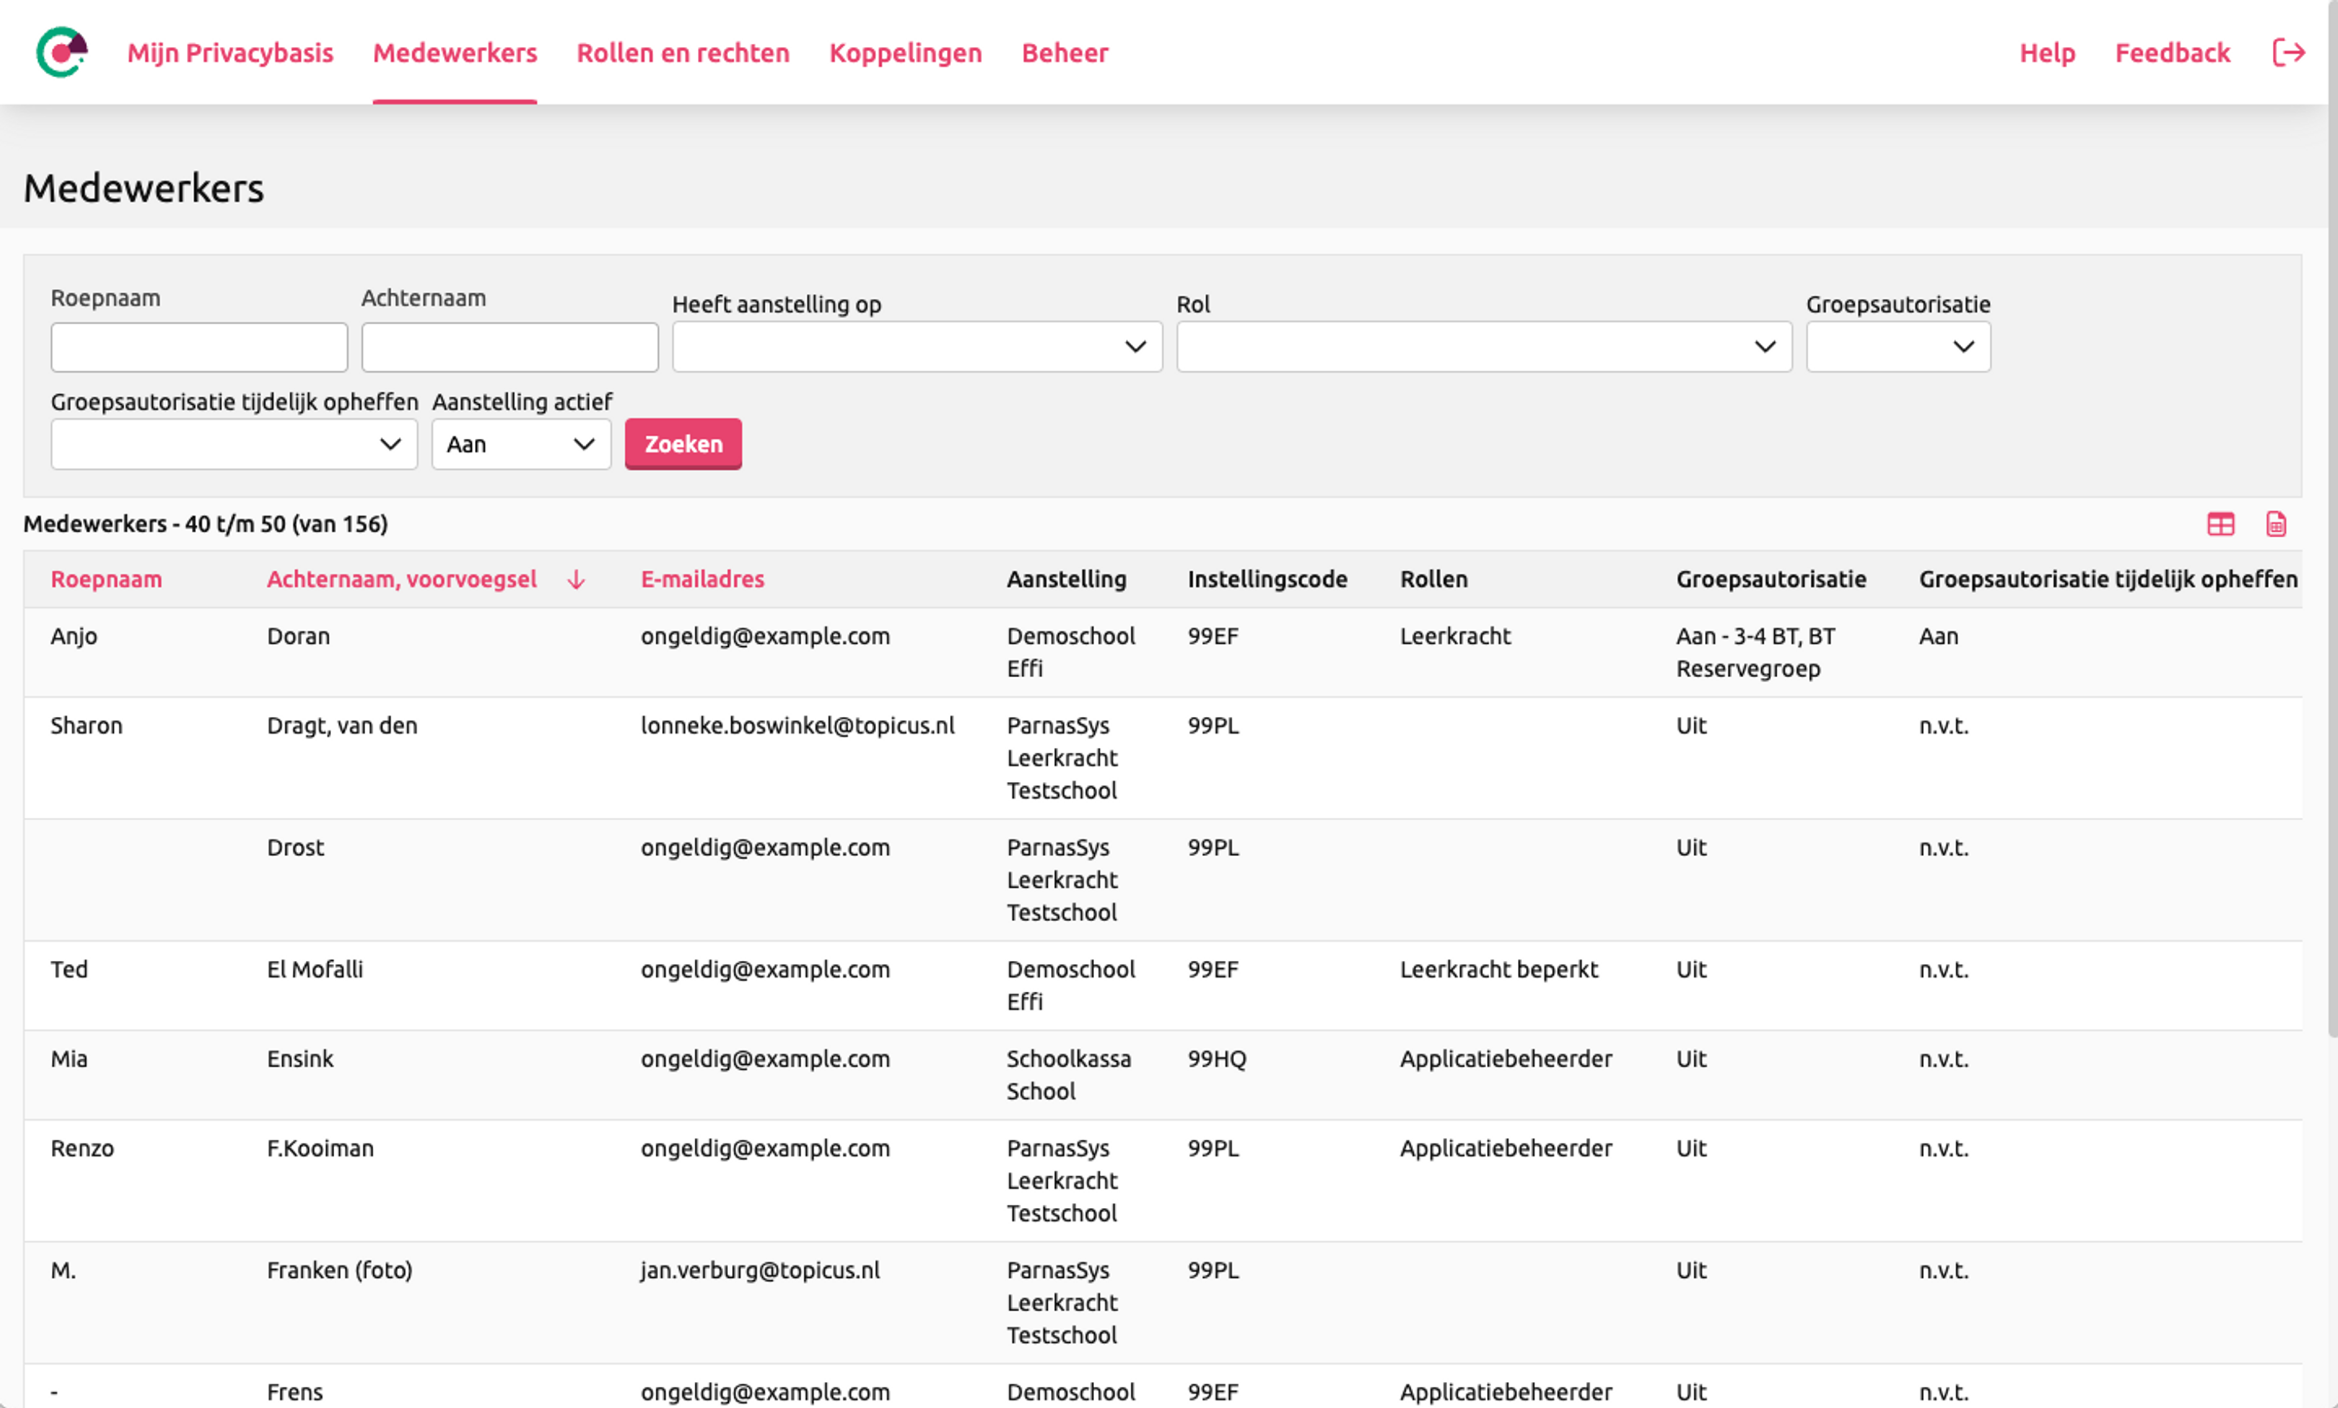Sort by E-mailadres column header

[702, 579]
